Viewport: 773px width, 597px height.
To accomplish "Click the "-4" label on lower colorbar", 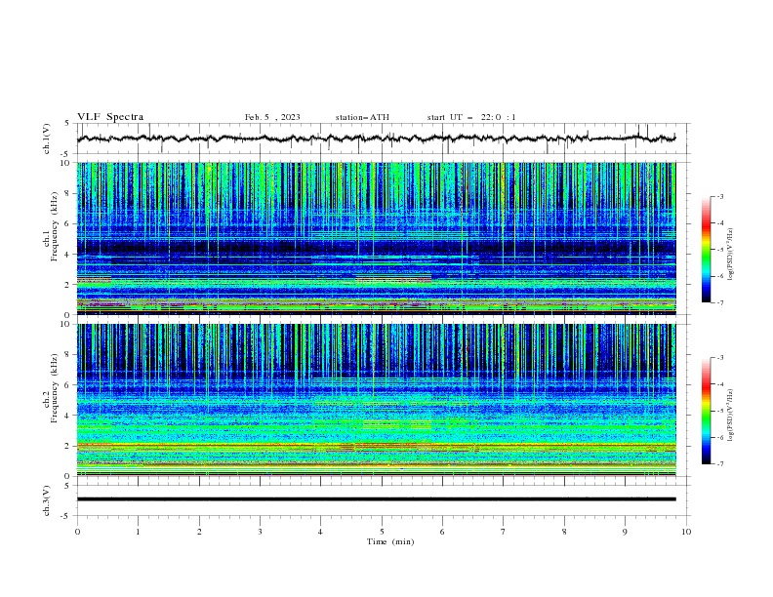I will [719, 384].
